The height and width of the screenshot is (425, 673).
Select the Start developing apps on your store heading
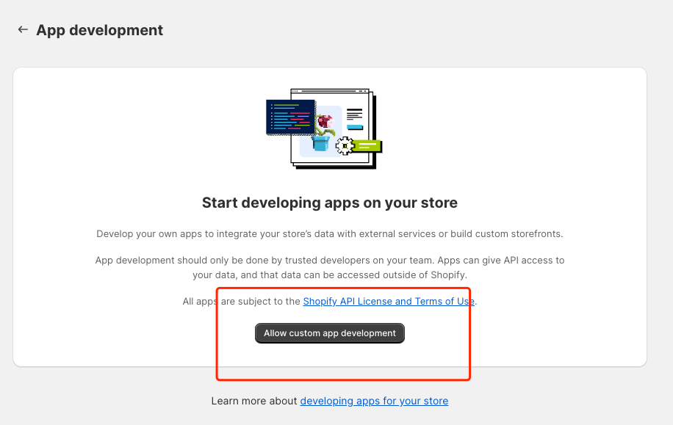pyautogui.click(x=330, y=203)
